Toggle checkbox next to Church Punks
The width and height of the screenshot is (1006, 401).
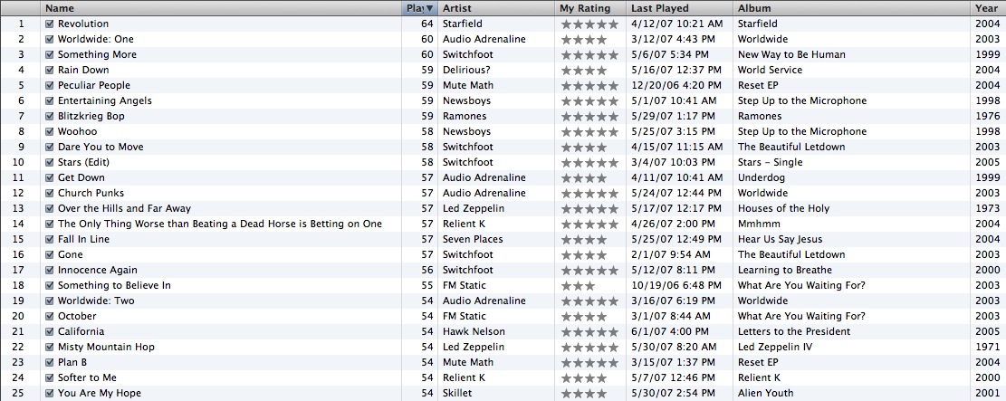(50, 193)
